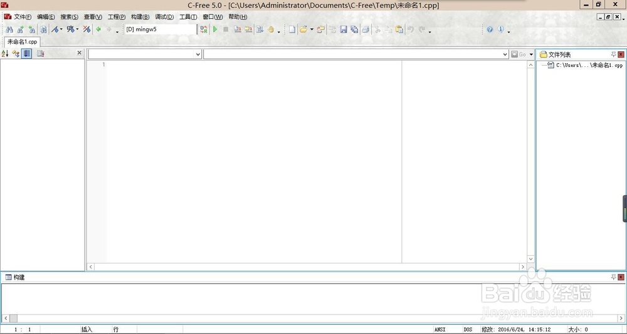Create a new file with the blank page icon
Image resolution: width=627 pixels, height=334 pixels.
(x=292, y=29)
